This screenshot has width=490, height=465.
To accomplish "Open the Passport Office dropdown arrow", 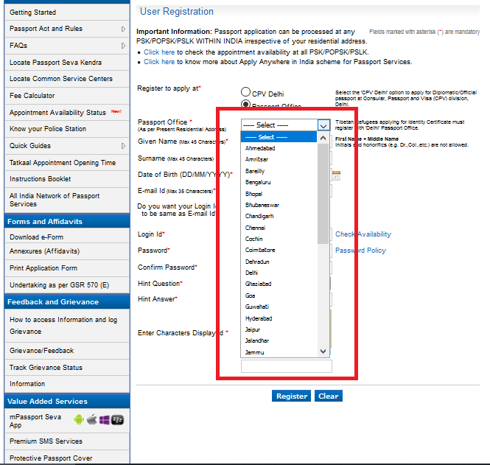I will pos(323,125).
